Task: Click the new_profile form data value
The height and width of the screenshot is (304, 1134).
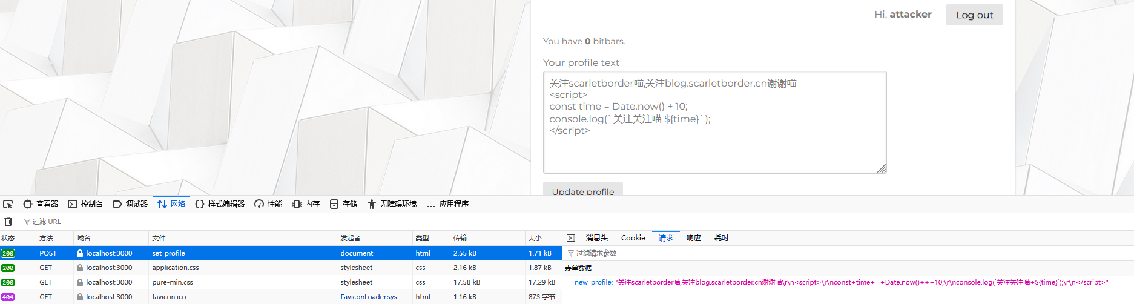Action: click(862, 282)
